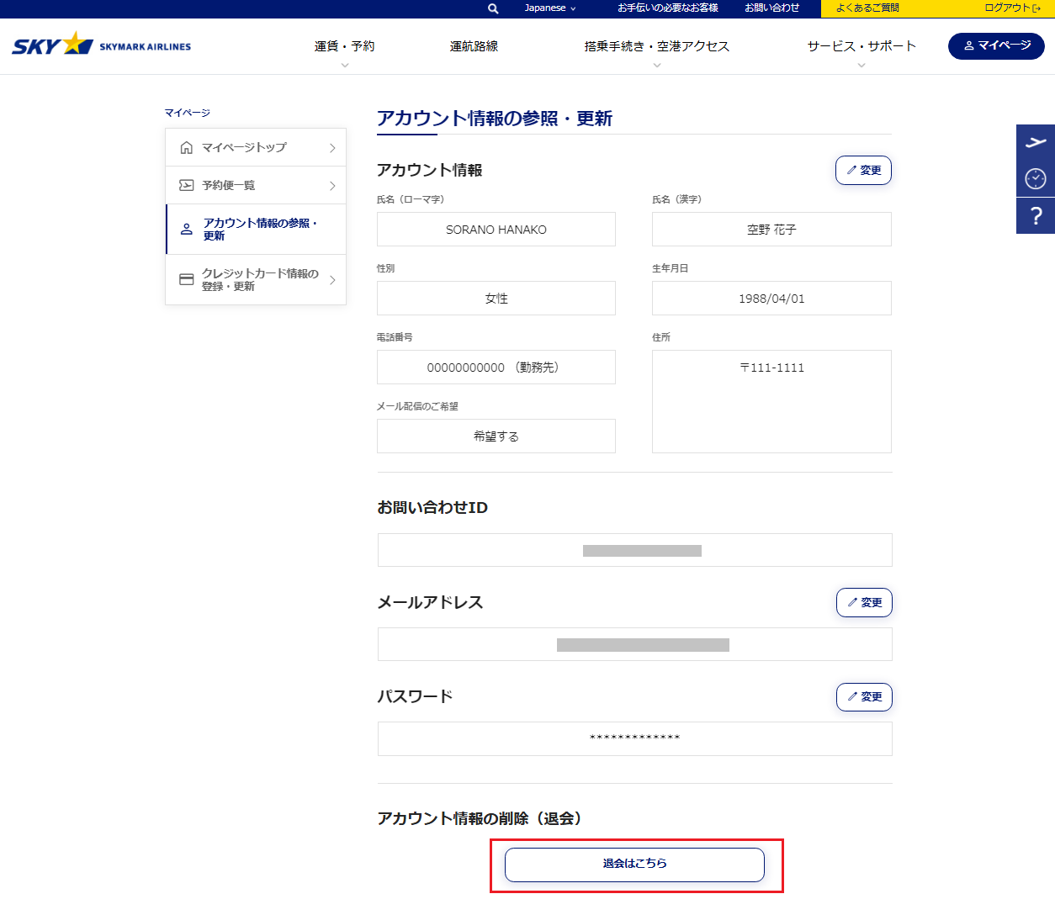
Task: Select アカウント情報の参照・更新 sidebar item
Action: click(x=256, y=230)
